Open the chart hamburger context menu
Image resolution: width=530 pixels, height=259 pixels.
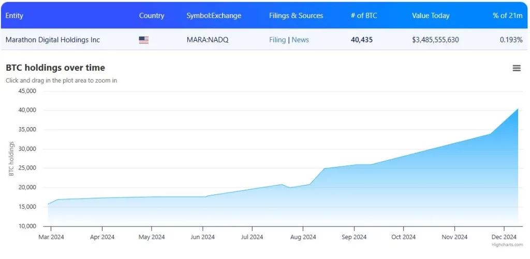pyautogui.click(x=517, y=68)
